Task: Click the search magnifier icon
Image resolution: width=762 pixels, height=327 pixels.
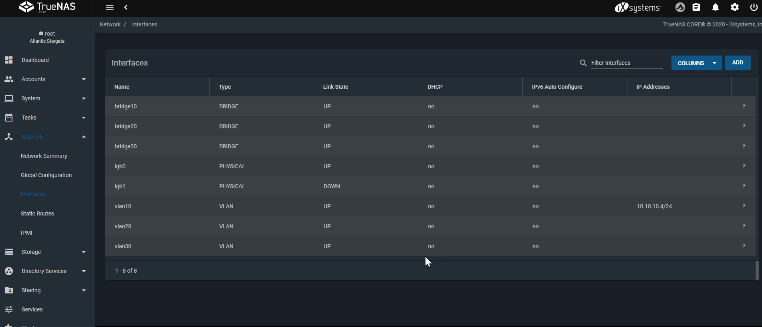Action: point(583,63)
